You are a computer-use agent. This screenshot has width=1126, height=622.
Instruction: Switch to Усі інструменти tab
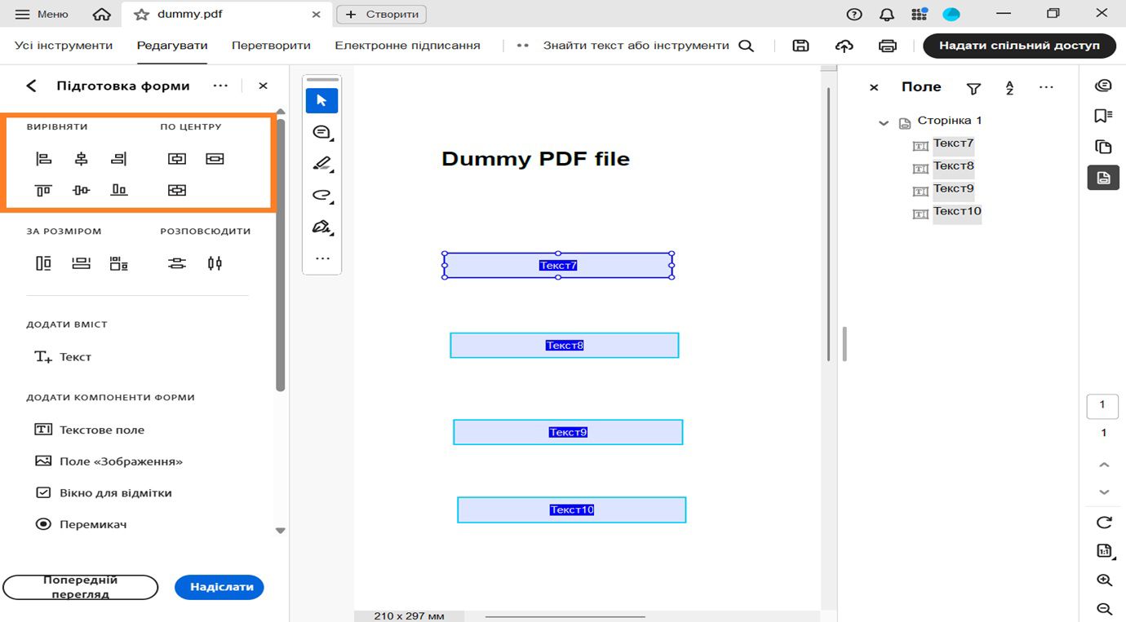click(64, 46)
